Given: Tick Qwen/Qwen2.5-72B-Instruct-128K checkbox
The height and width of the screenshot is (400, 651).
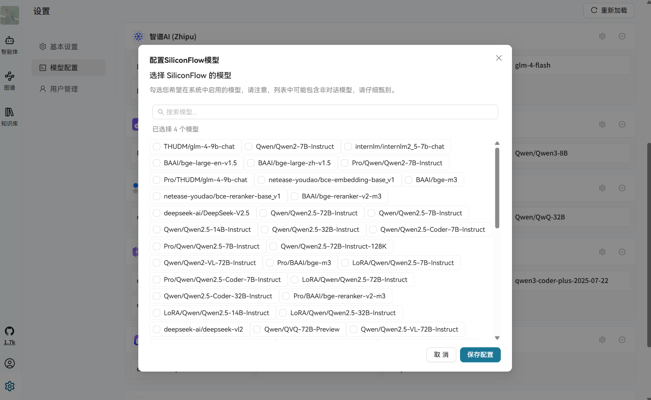Looking at the screenshot, I should click(274, 246).
